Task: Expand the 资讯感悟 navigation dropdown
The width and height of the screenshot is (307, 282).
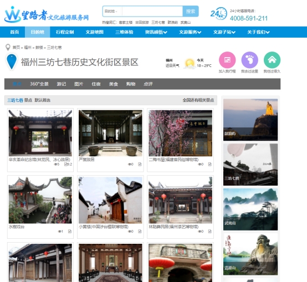Action: pos(156,32)
